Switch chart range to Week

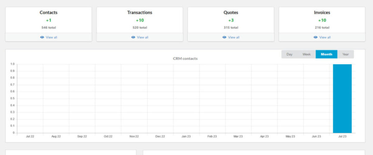[x=306, y=54]
